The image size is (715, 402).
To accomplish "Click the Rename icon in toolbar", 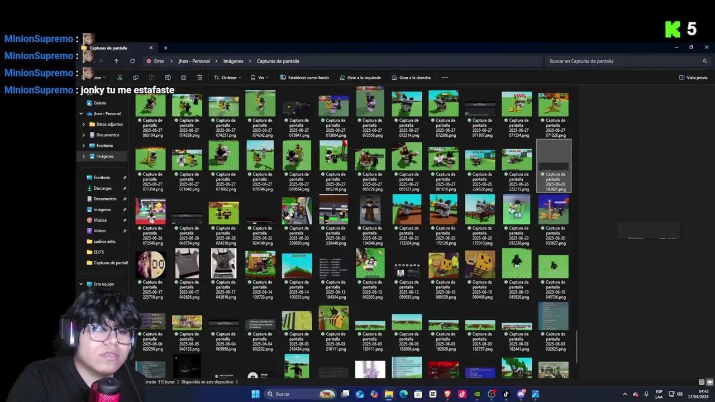I will [168, 78].
